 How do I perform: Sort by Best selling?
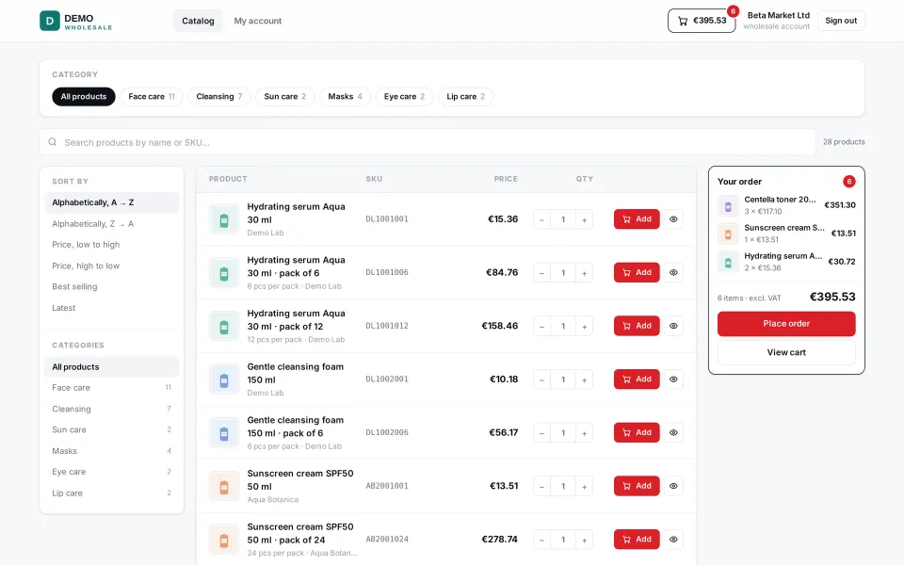click(112, 286)
